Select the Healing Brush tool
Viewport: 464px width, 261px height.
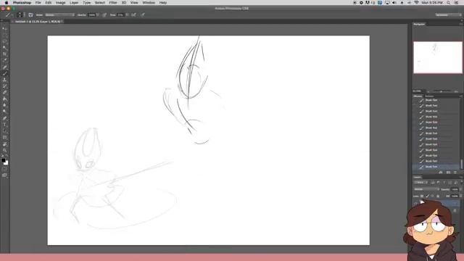tap(4, 67)
